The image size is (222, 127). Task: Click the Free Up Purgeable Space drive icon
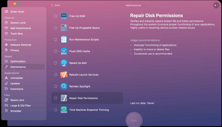64,28
